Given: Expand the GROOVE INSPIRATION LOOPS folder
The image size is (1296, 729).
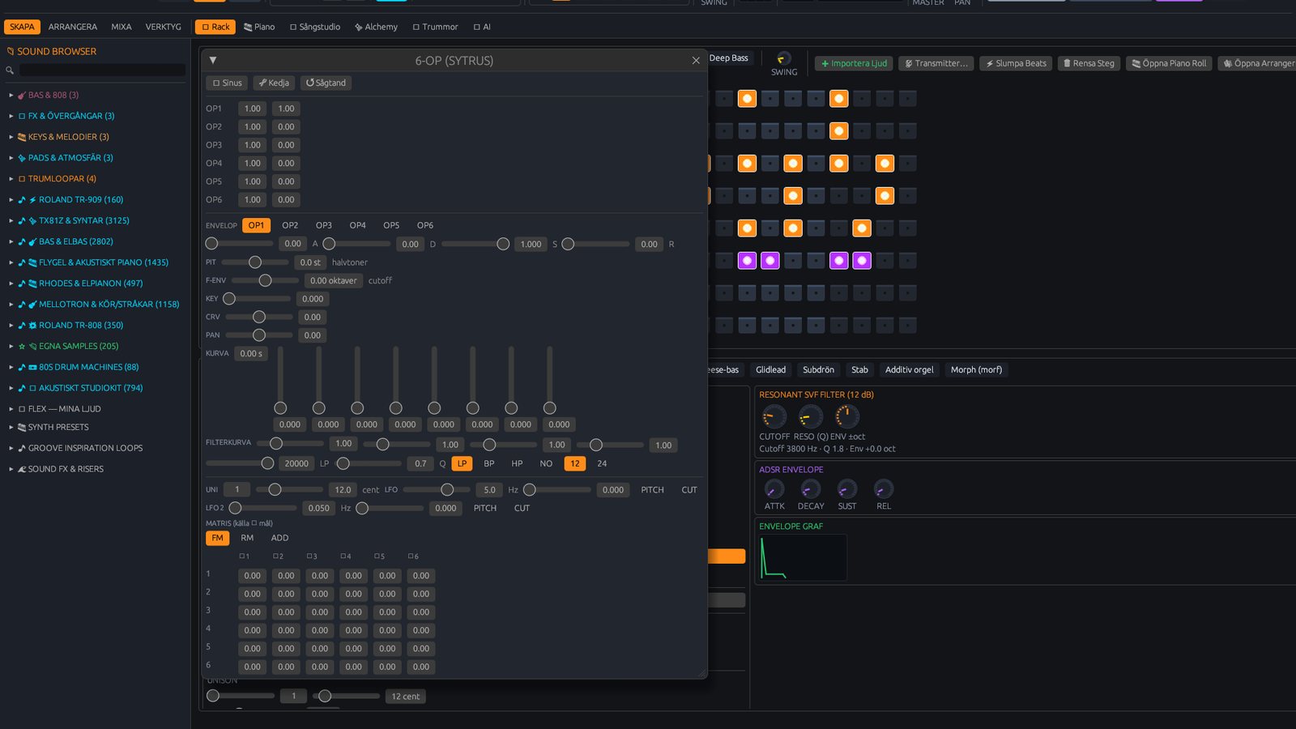Looking at the screenshot, I should tap(11, 448).
